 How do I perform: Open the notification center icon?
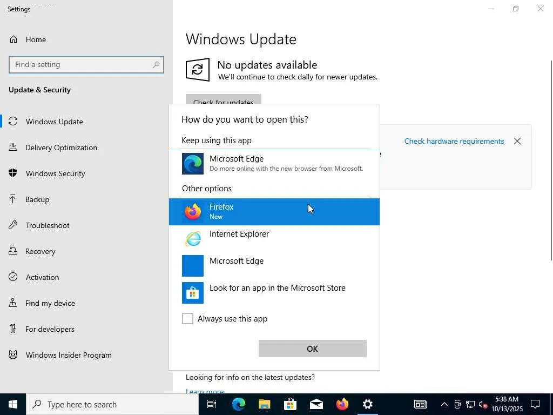click(x=535, y=404)
